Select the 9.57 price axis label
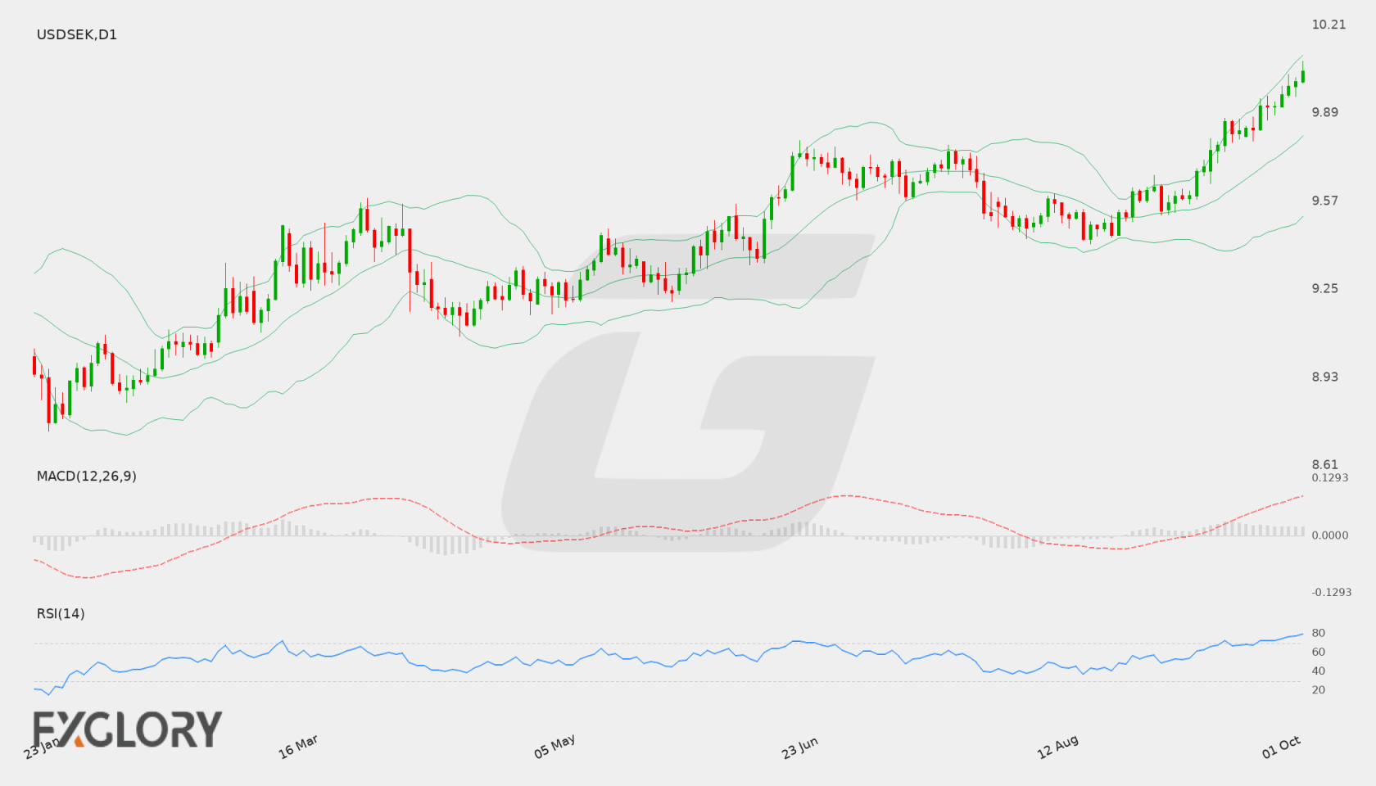This screenshot has height=786, width=1376. tap(1325, 201)
